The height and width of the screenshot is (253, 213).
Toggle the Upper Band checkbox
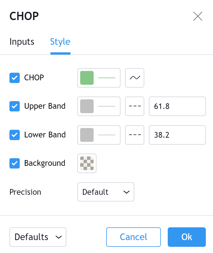click(15, 106)
